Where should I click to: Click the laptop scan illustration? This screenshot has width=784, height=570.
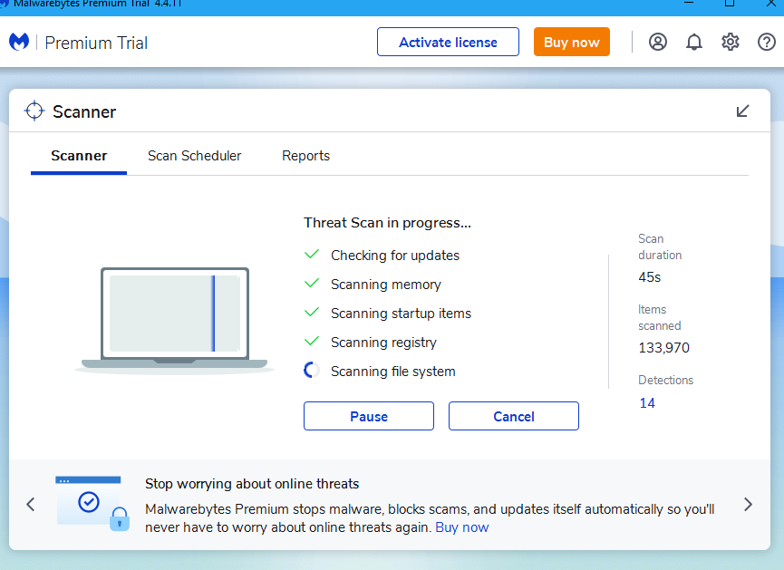pyautogui.click(x=174, y=320)
